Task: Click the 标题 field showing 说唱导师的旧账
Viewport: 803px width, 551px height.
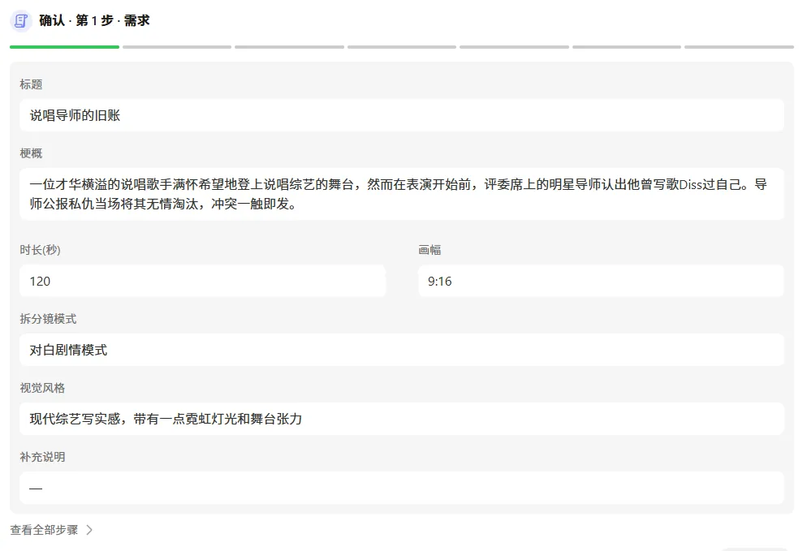Action: coord(401,115)
